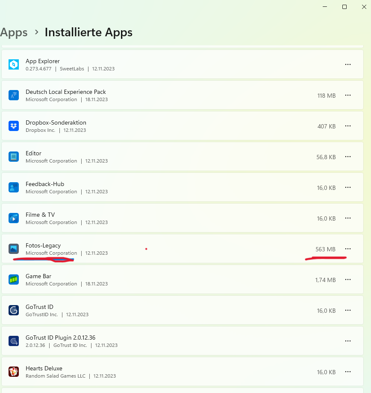This screenshot has width=371, height=393.
Task: Click the Game Bar app icon
Action: [14, 279]
